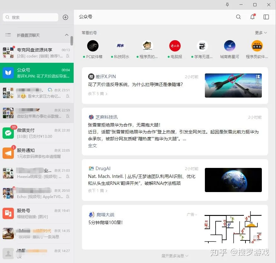Click 差评X.PIN account name link
The height and width of the screenshot is (263, 276).
point(106,77)
